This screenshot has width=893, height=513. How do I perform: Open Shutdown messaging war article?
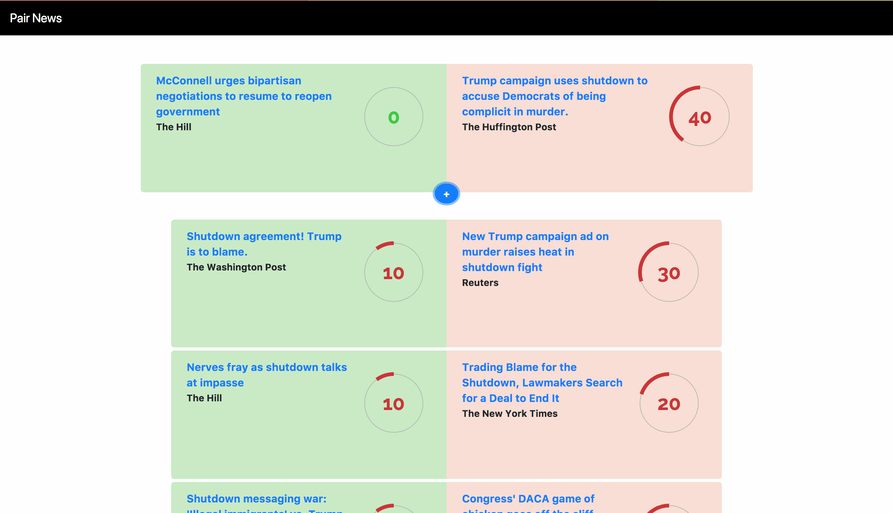coord(256,499)
